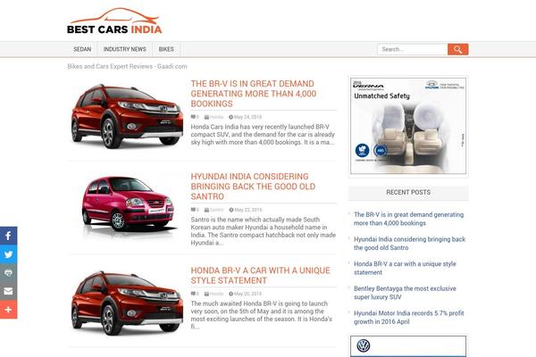This screenshot has height=357, width=536.
Task: Click BR-V thumbnail of bookings article
Action: click(126, 115)
